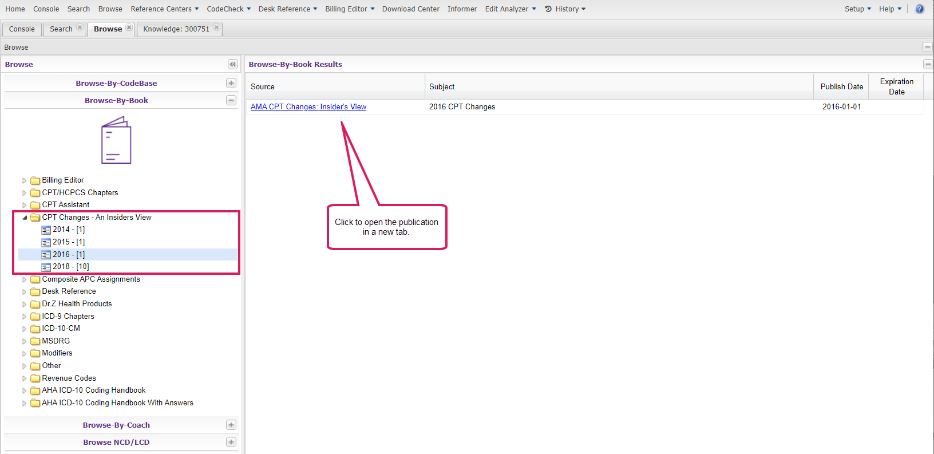
Task: Expand Browse-By-Coach with its plus icon
Action: (231, 425)
